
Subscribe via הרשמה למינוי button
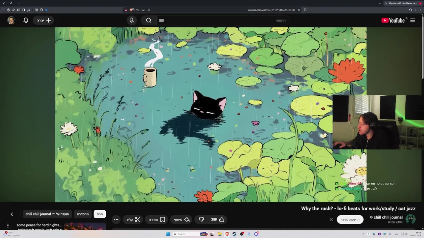tap(350, 219)
